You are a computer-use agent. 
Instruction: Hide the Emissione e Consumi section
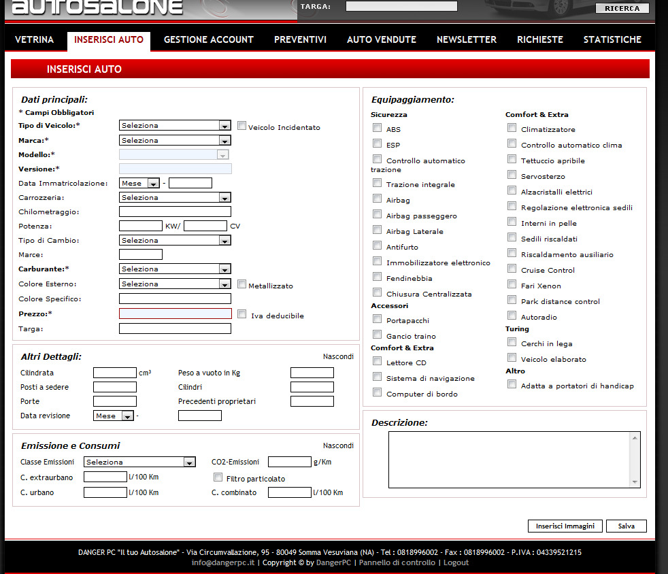(x=338, y=445)
